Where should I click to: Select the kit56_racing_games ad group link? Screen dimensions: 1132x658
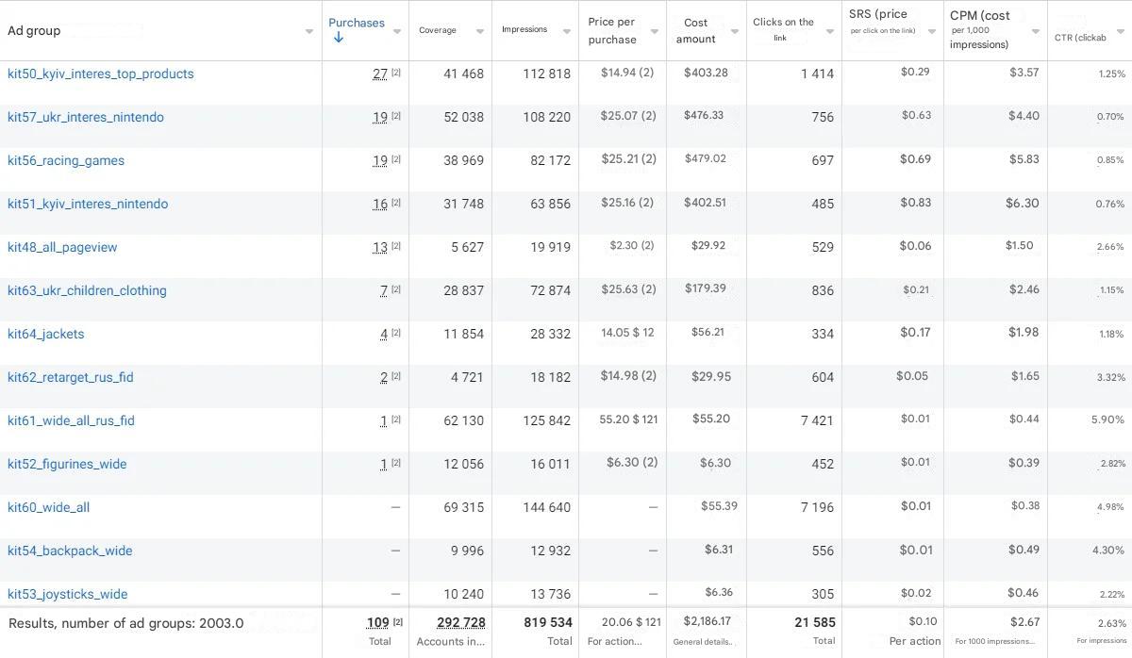click(66, 160)
